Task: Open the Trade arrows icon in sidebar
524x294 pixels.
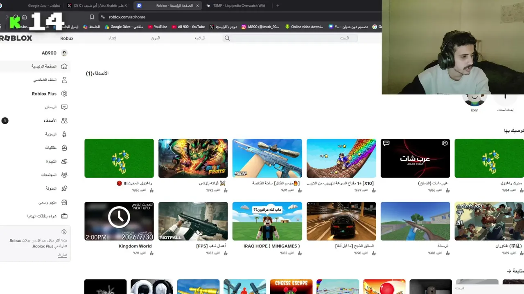Action: coord(64,161)
